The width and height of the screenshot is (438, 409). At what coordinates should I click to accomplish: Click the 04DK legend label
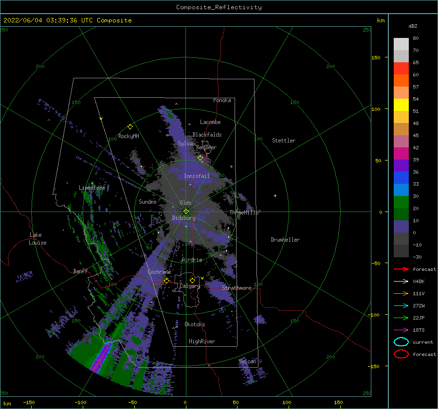tap(419, 281)
